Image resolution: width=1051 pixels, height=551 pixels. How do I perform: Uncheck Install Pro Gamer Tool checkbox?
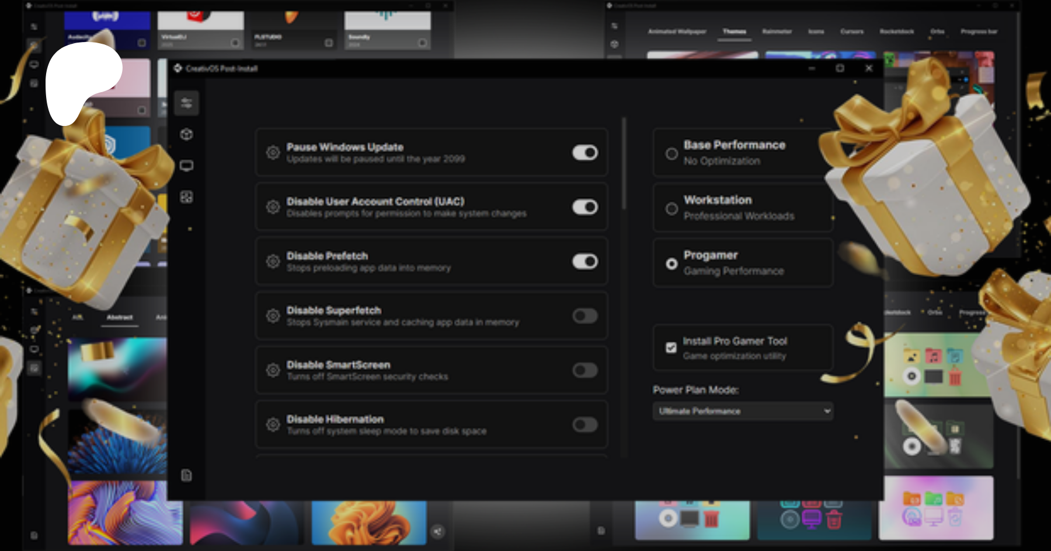coord(671,348)
